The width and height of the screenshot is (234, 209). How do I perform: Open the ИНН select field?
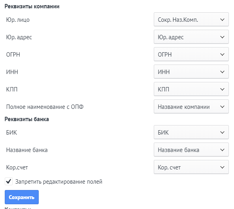(x=191, y=72)
